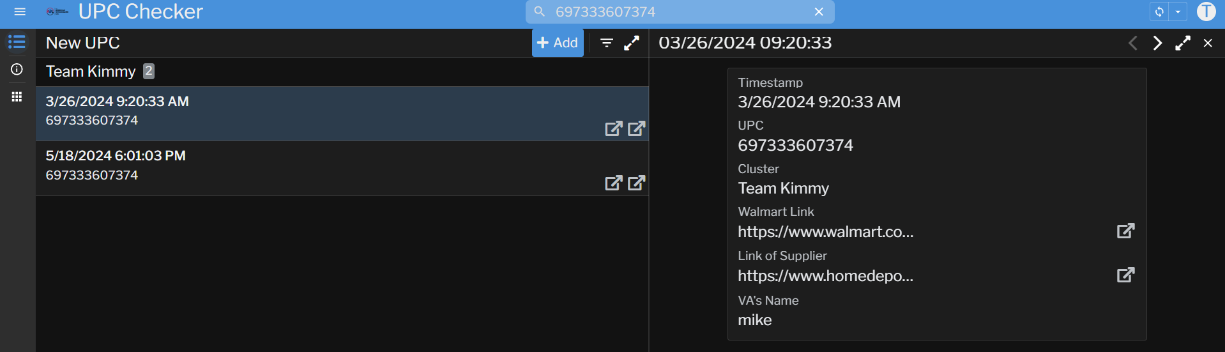This screenshot has height=352, width=1225.
Task: Open the filter options icon
Action: [606, 43]
